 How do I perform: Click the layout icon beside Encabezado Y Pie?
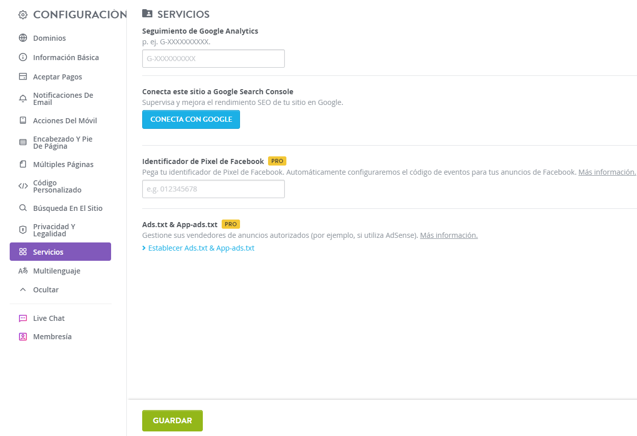coord(22,143)
